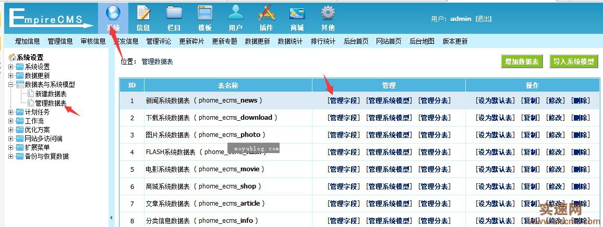Viewport: 603px width, 227px height.
Task: Open the 商城 card icon section
Action: point(297,18)
